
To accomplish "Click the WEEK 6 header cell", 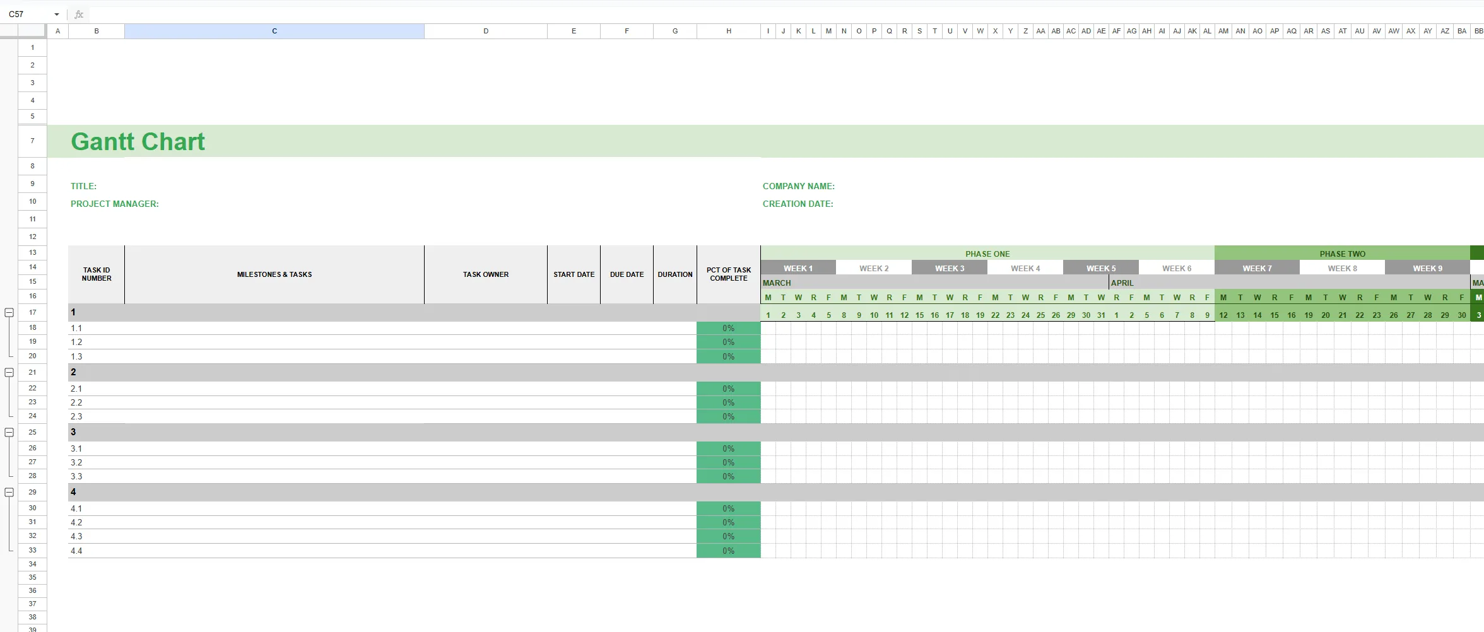I will (x=1177, y=268).
